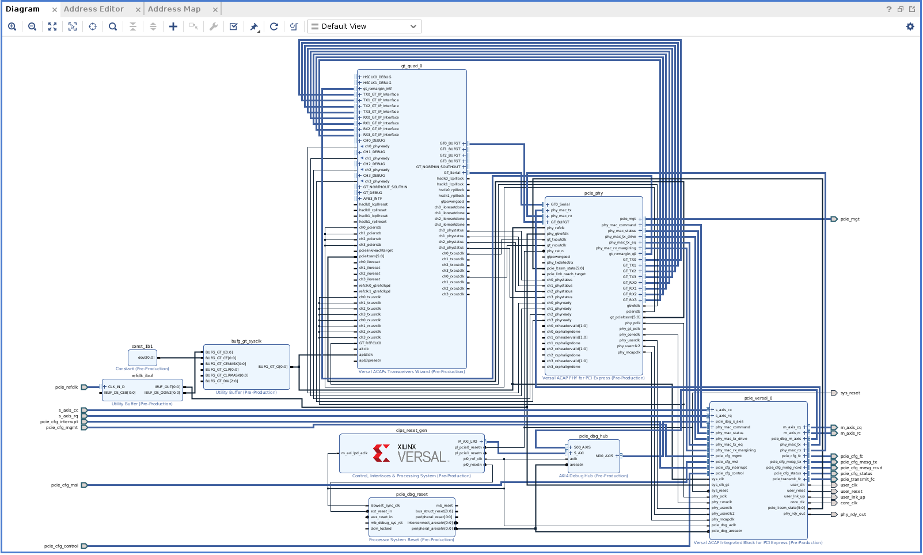Open the diagram search tool

click(x=113, y=26)
